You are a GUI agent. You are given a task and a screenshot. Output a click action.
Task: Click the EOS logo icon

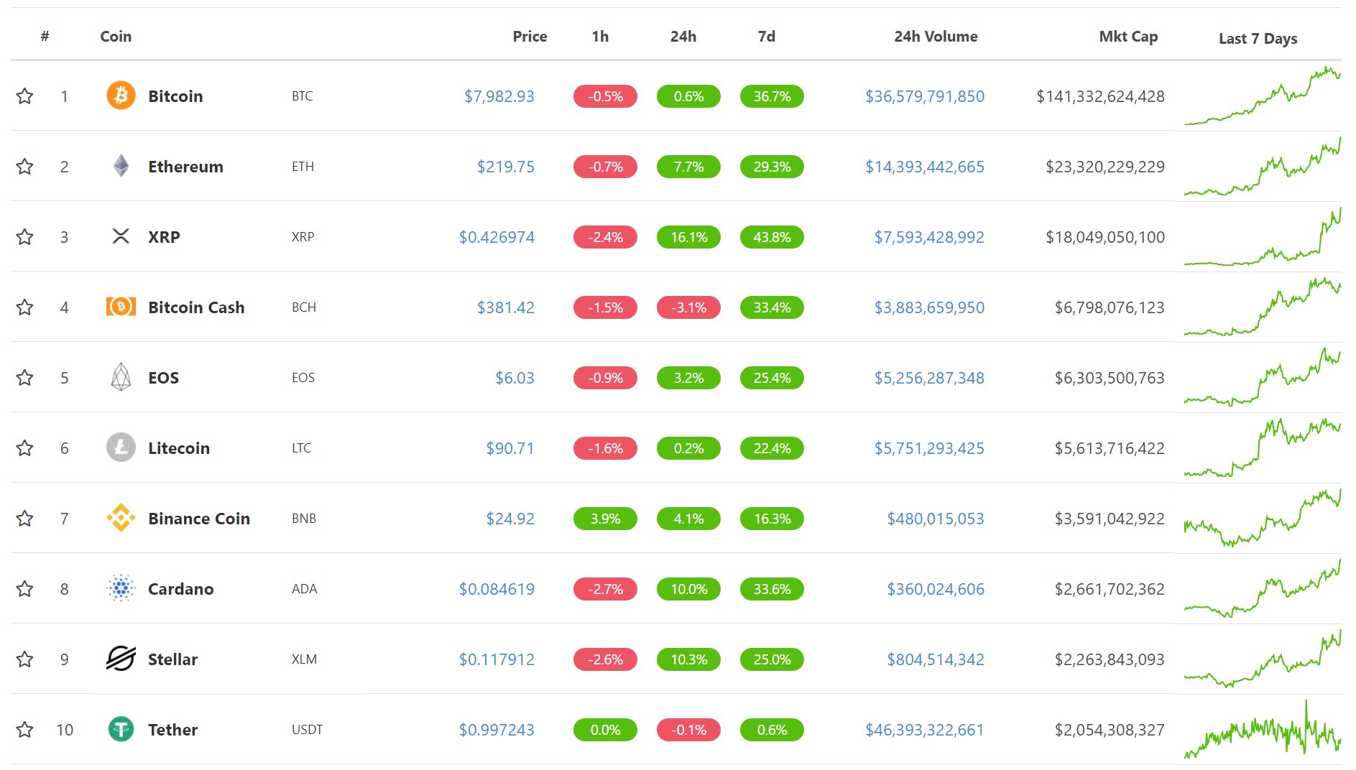[x=121, y=377]
